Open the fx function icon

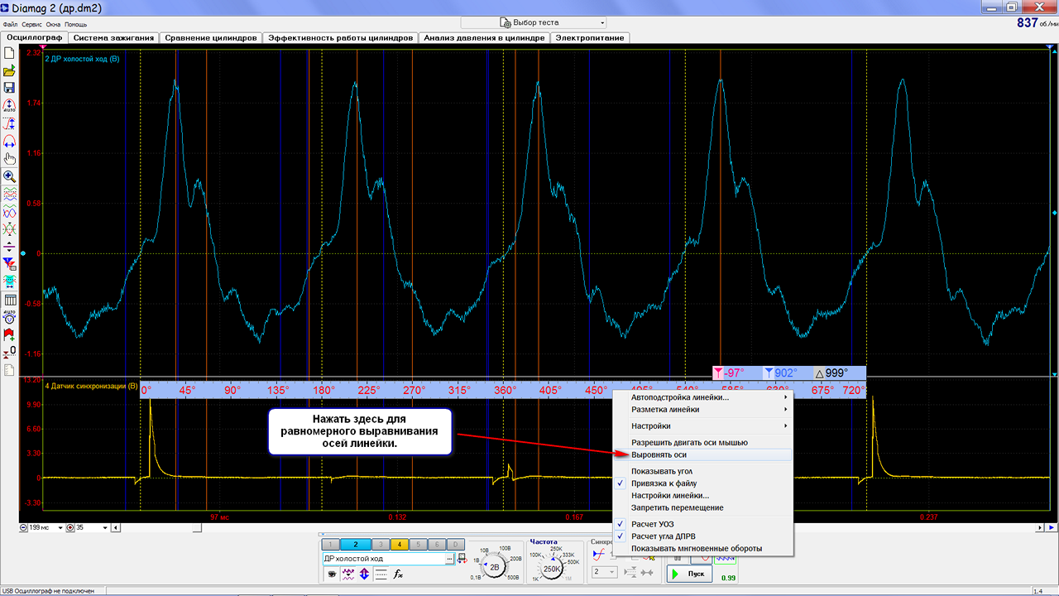398,574
